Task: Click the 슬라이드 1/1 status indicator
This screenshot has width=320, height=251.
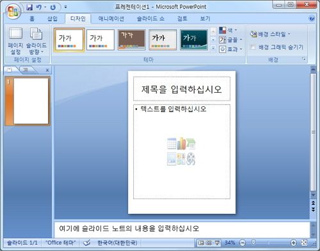Action: [22, 243]
